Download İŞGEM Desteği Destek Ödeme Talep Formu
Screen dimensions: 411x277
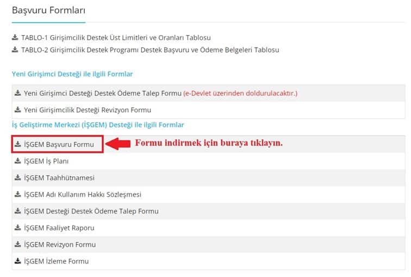(x=91, y=211)
